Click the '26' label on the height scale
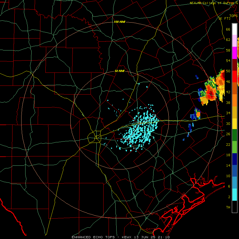 tap(228, 134)
